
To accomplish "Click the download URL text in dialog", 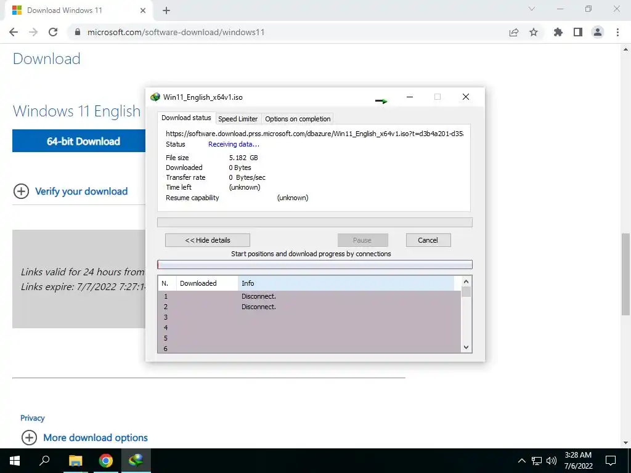I will tap(314, 134).
